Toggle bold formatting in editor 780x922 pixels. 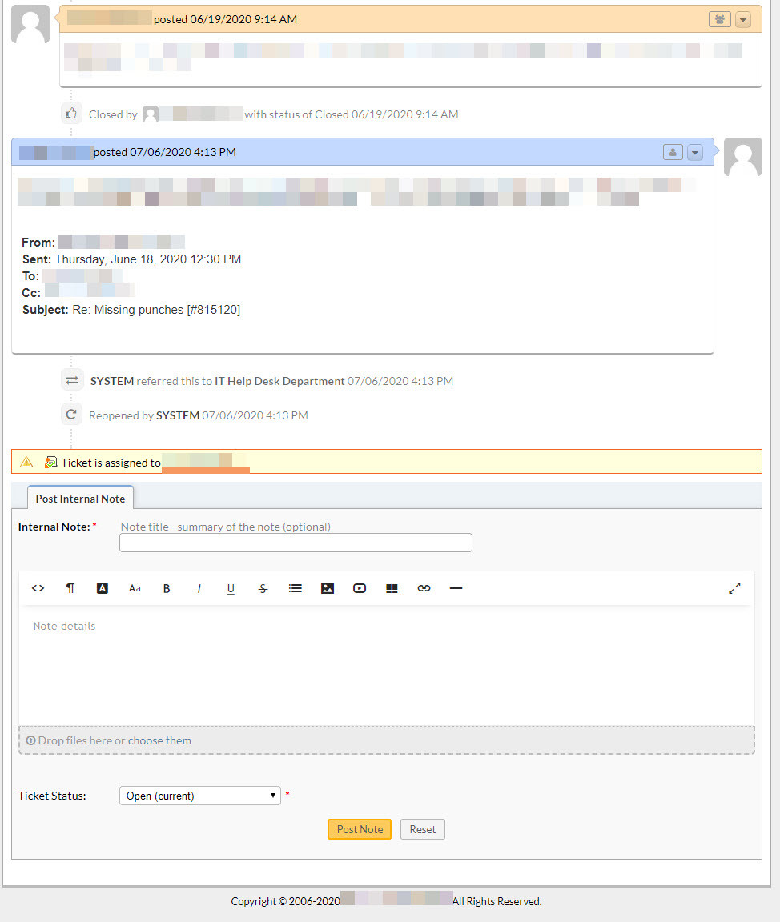point(167,588)
